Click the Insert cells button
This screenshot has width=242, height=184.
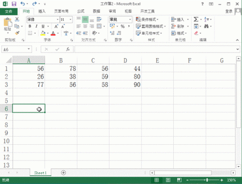178,19
